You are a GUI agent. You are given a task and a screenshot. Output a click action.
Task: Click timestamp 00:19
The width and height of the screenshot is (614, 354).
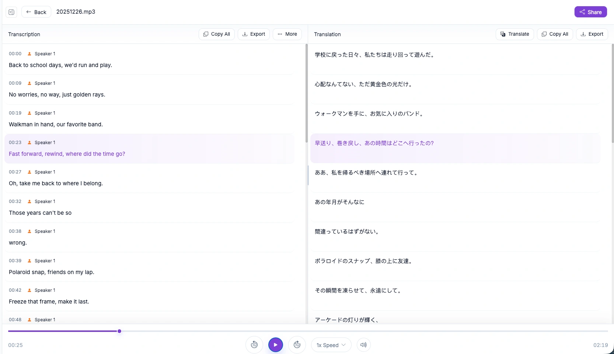click(15, 113)
